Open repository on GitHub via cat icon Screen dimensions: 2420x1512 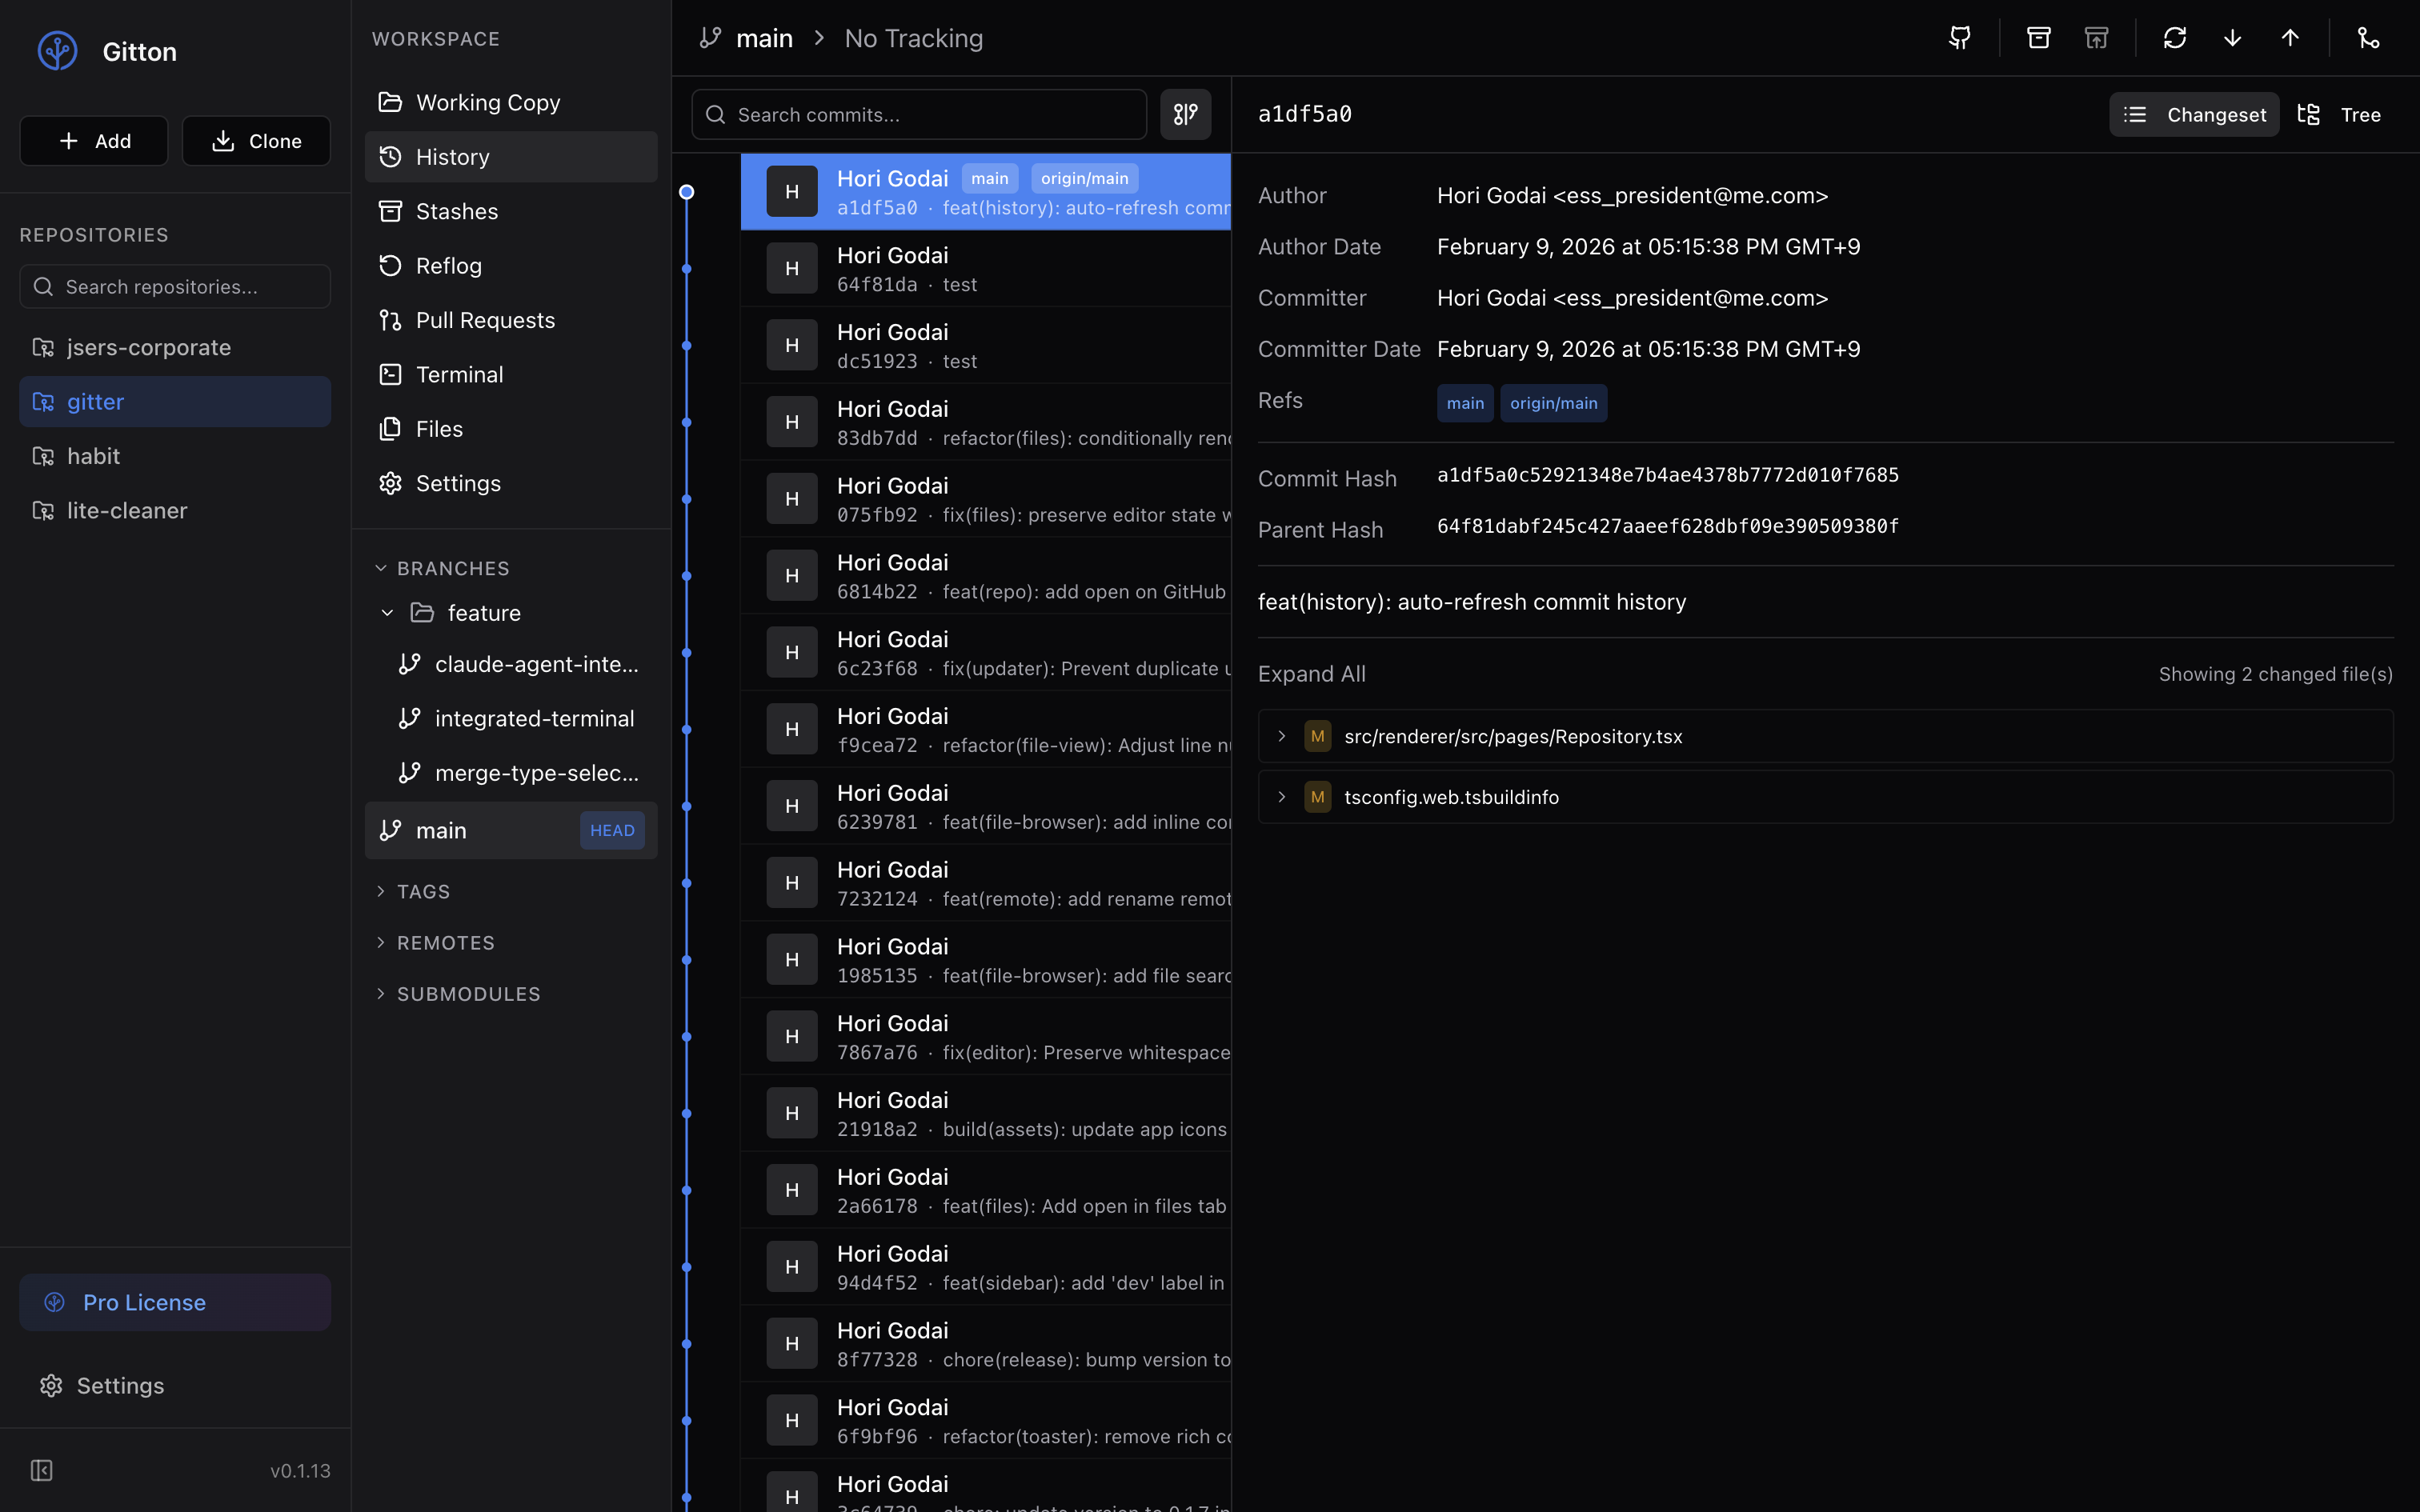pos(1960,38)
